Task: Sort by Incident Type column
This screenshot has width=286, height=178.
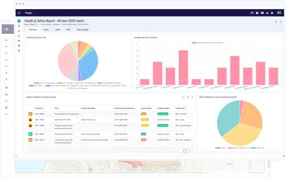Action: 181,108
